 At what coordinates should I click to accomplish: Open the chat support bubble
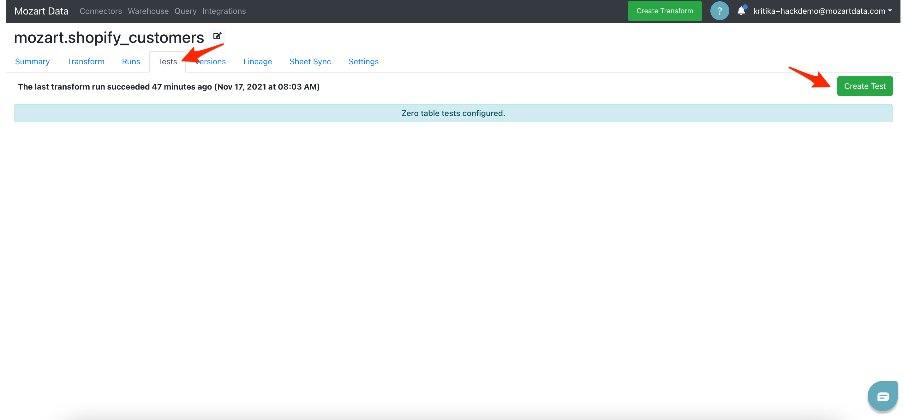coord(882,396)
